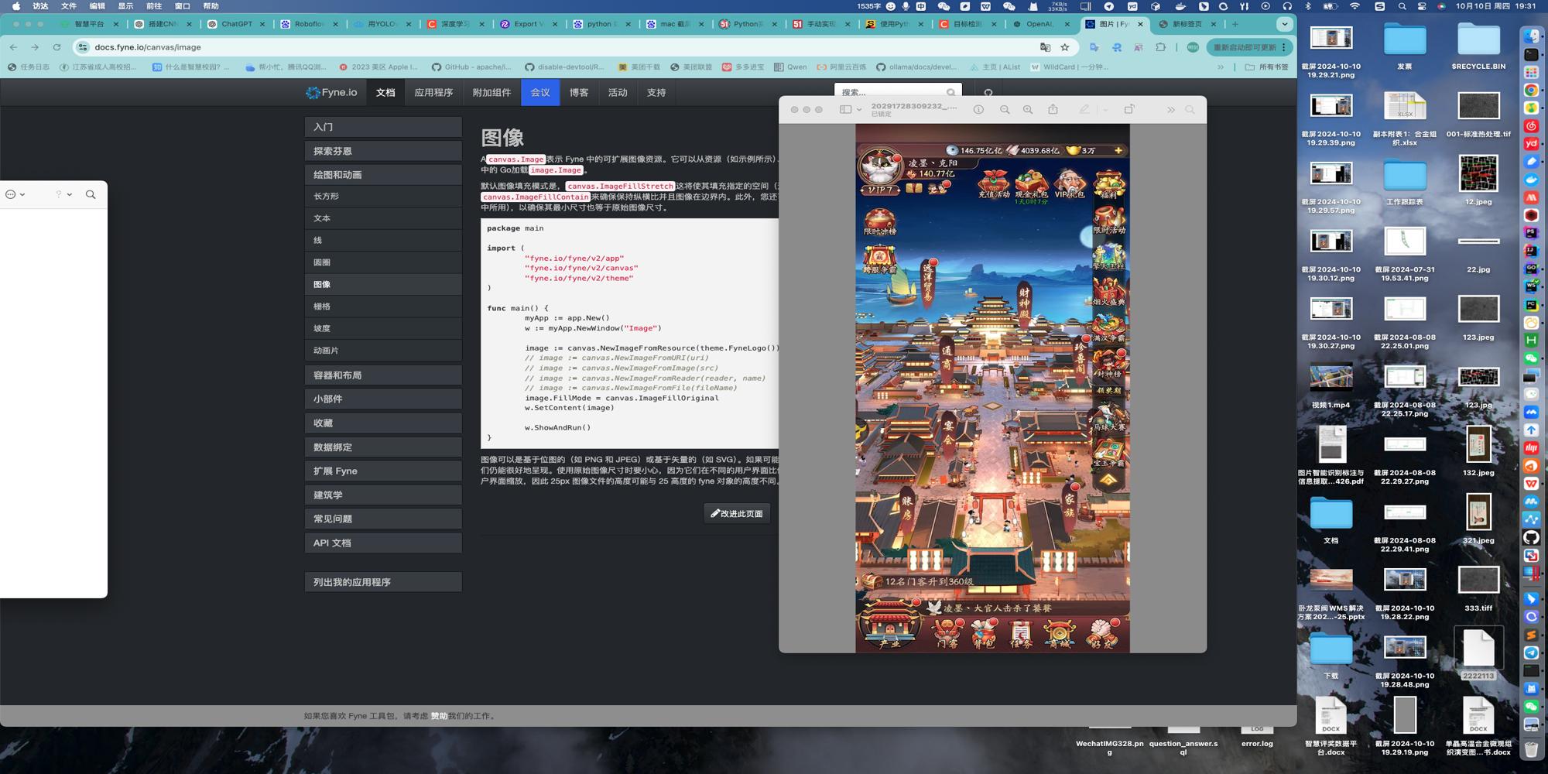Viewport: 1548px width, 774px height.
Task: Expand the bookmarks bar overflow chevrons
Action: pyautogui.click(x=1221, y=67)
